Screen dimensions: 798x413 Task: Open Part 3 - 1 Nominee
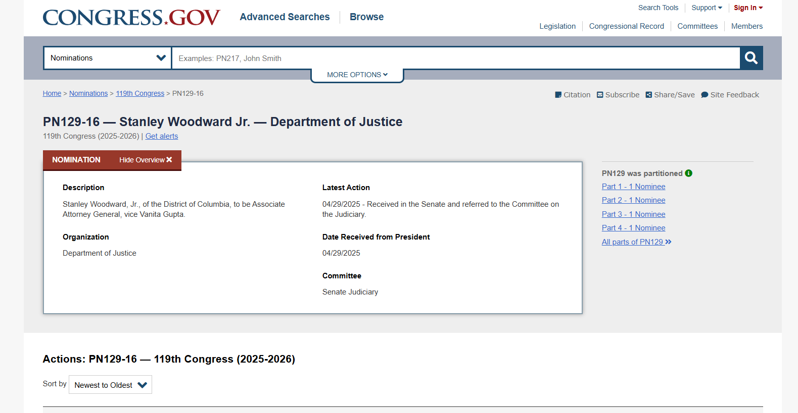633,214
